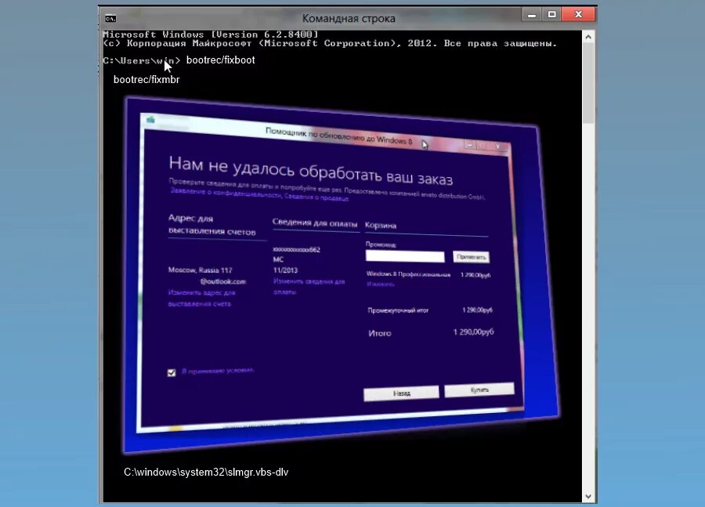Click the scrollbar up arrow
Viewport: 705px width, 507px height.
tap(588, 38)
